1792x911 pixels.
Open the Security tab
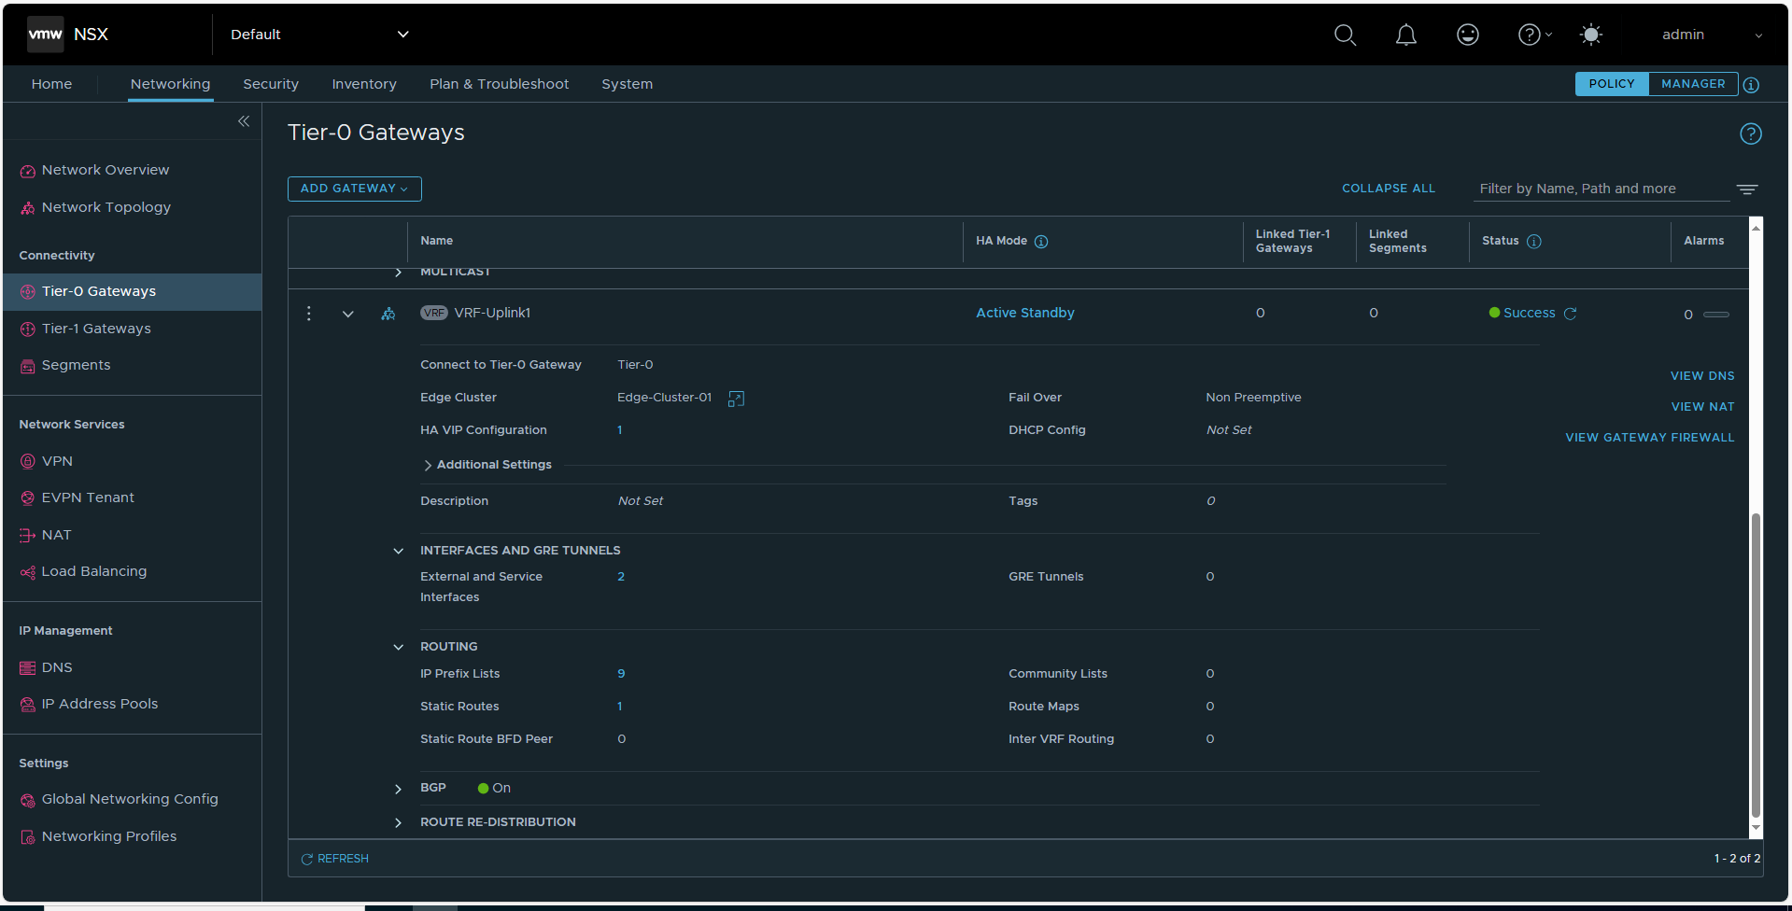[x=271, y=84]
